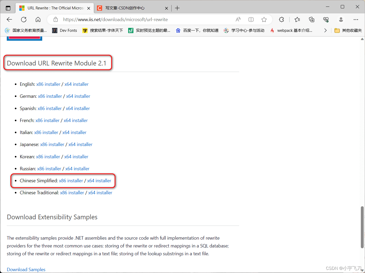Download Korean x86 installer
The image size is (365, 273).
(48, 157)
